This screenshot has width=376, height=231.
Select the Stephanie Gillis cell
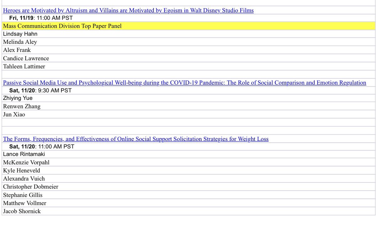tap(188, 195)
